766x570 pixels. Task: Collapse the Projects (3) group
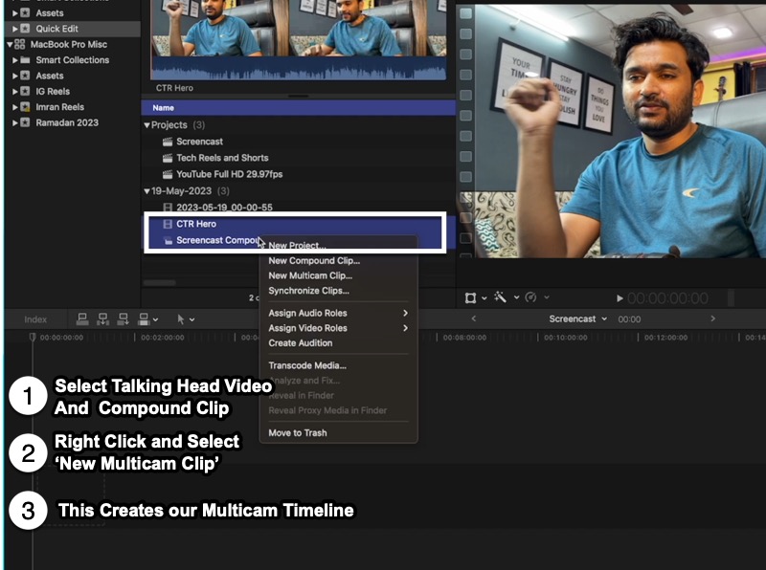pyautogui.click(x=146, y=125)
